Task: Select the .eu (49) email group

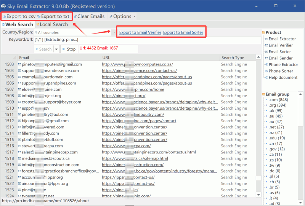Action: 275,116
